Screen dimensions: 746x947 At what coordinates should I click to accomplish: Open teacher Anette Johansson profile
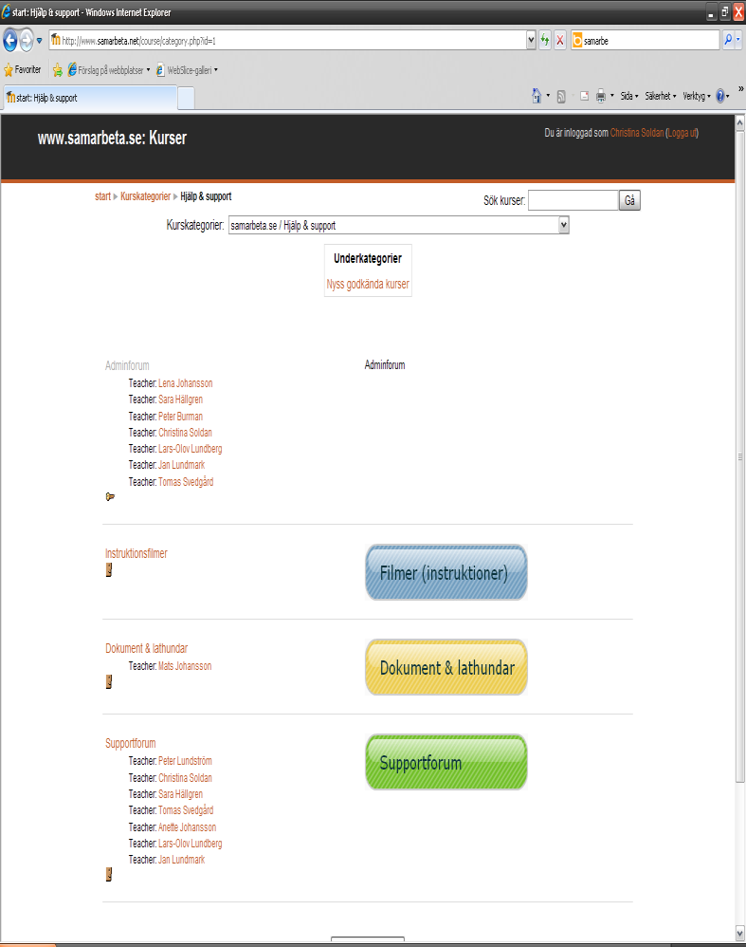coord(187,827)
